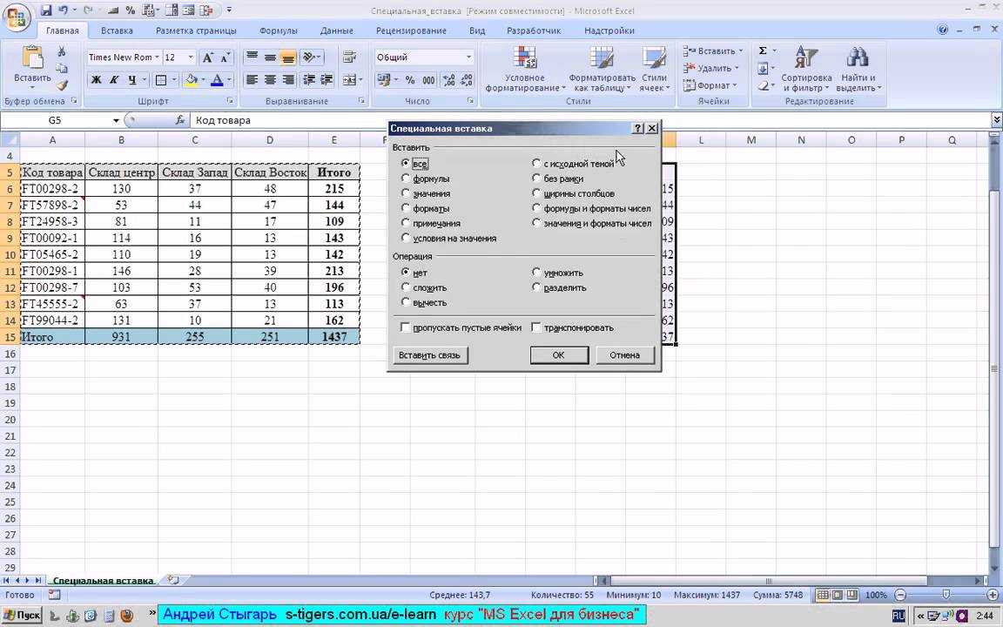
Task: Align text left in Выравнивание group
Action: point(252,80)
